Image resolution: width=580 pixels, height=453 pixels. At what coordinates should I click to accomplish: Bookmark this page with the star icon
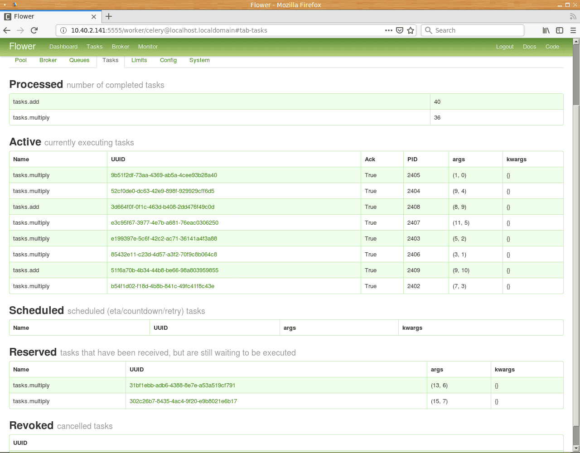tap(411, 30)
